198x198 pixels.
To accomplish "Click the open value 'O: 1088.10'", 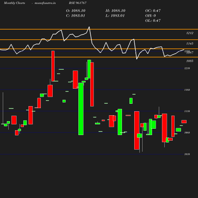I will tap(76, 11).
